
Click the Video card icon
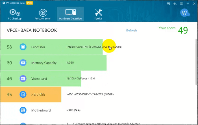[23, 78]
